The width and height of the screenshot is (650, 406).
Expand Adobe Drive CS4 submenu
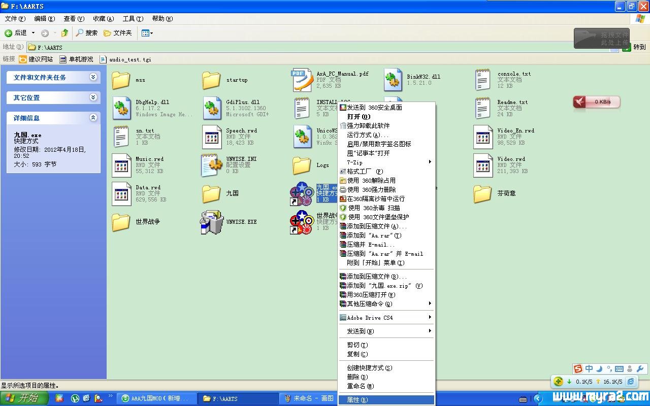tap(386, 317)
